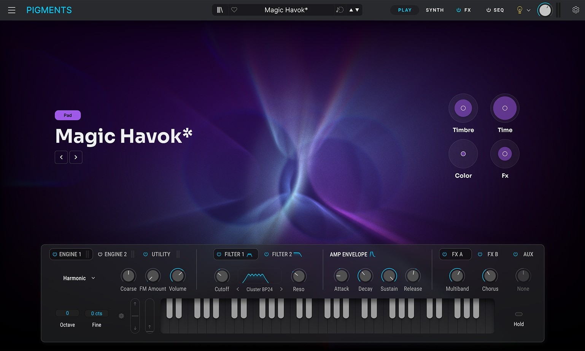Screen dimensions: 585x351
Task: Click the pitch bend wheel
Action: point(135,316)
